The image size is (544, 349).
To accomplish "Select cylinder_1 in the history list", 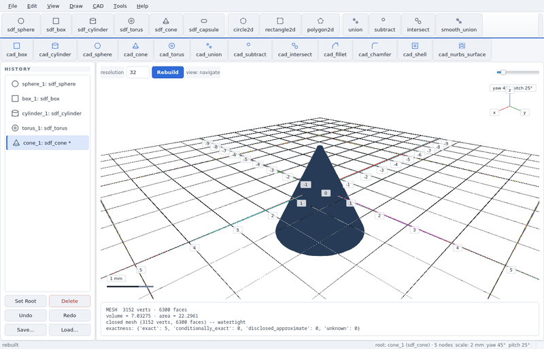I will click(48, 113).
